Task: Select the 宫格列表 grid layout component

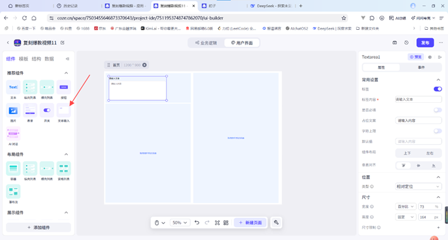Action: [x=63, y=169]
